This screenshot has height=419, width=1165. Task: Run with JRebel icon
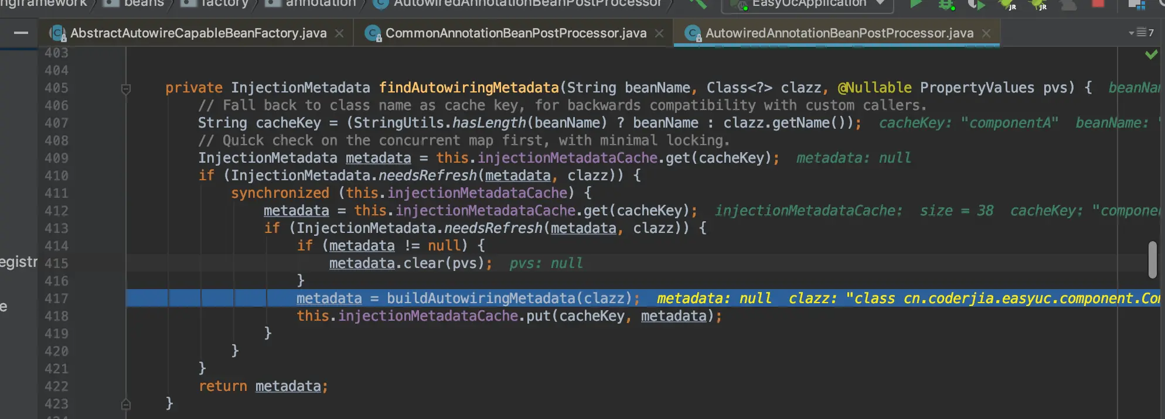point(1007,5)
